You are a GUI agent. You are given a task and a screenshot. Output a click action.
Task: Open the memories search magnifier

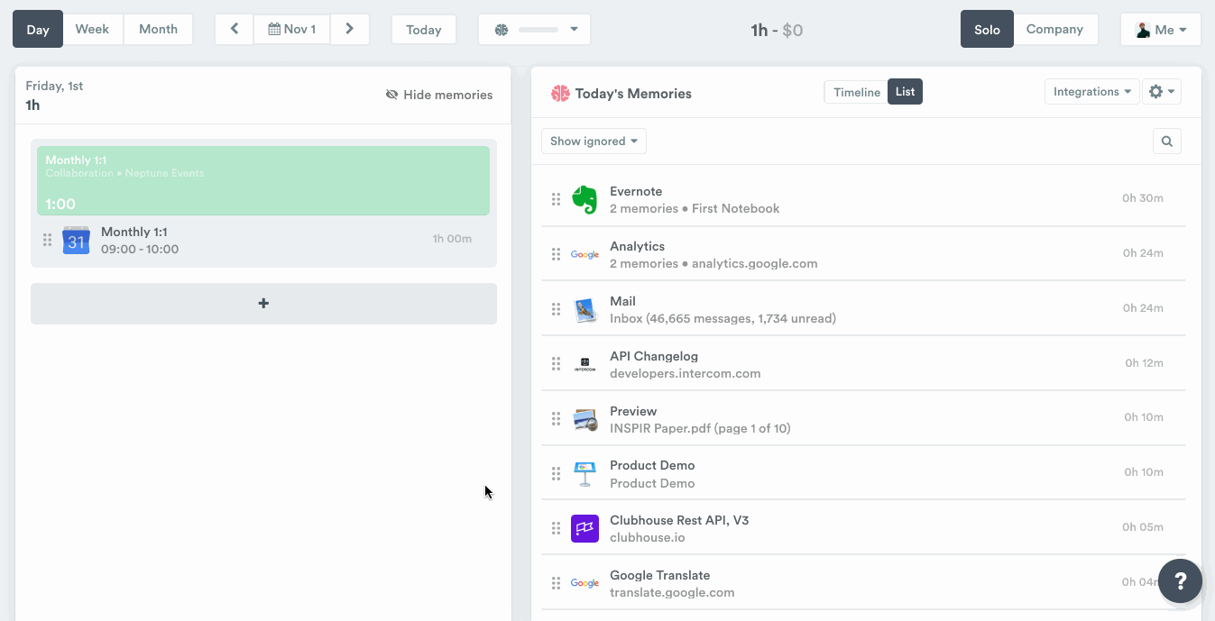tap(1166, 142)
